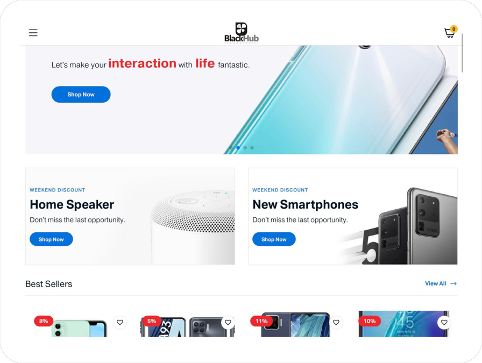The image size is (482, 363).
Task: Click the 8% discount badge
Action: 44,321
